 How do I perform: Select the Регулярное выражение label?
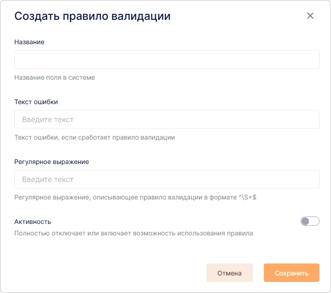(51, 162)
